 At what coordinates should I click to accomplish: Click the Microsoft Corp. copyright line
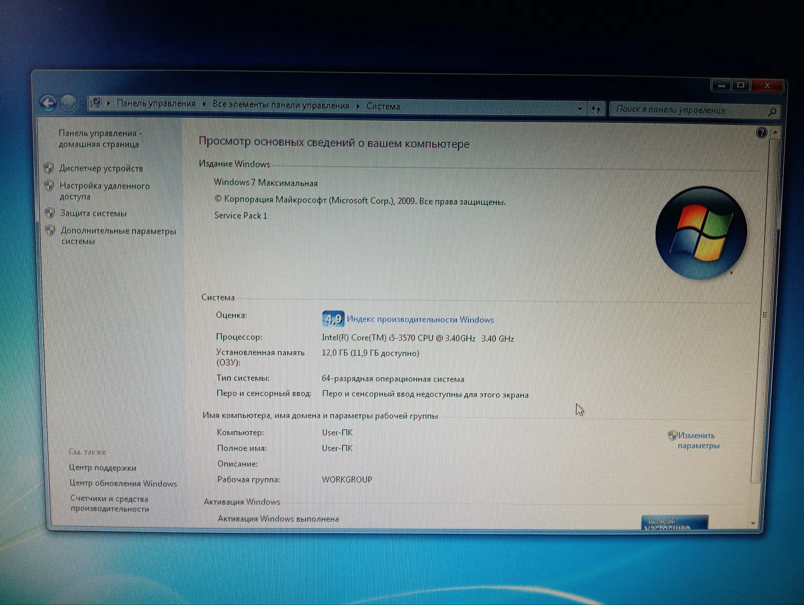click(x=360, y=200)
